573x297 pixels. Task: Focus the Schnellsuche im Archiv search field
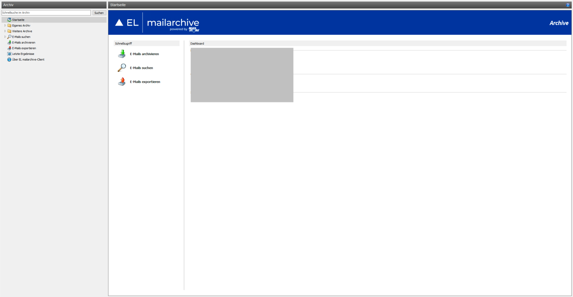pyautogui.click(x=46, y=13)
